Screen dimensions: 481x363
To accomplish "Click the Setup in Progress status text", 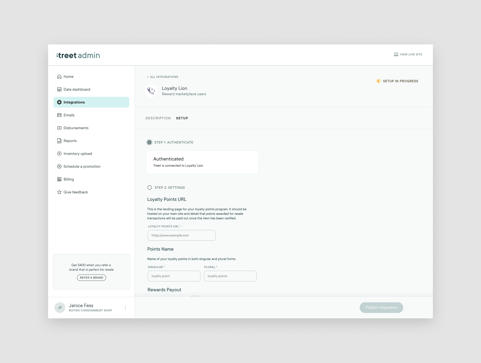I will 401,81.
